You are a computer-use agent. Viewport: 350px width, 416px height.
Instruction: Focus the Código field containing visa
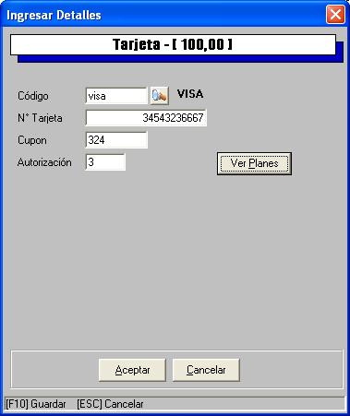(x=116, y=96)
